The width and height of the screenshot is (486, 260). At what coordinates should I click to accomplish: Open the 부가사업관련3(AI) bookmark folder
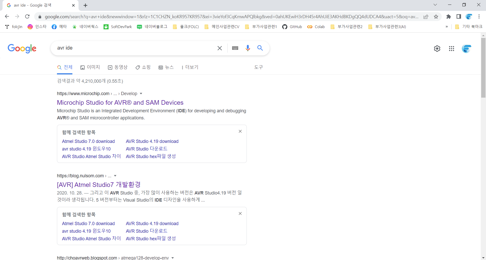(x=387, y=27)
